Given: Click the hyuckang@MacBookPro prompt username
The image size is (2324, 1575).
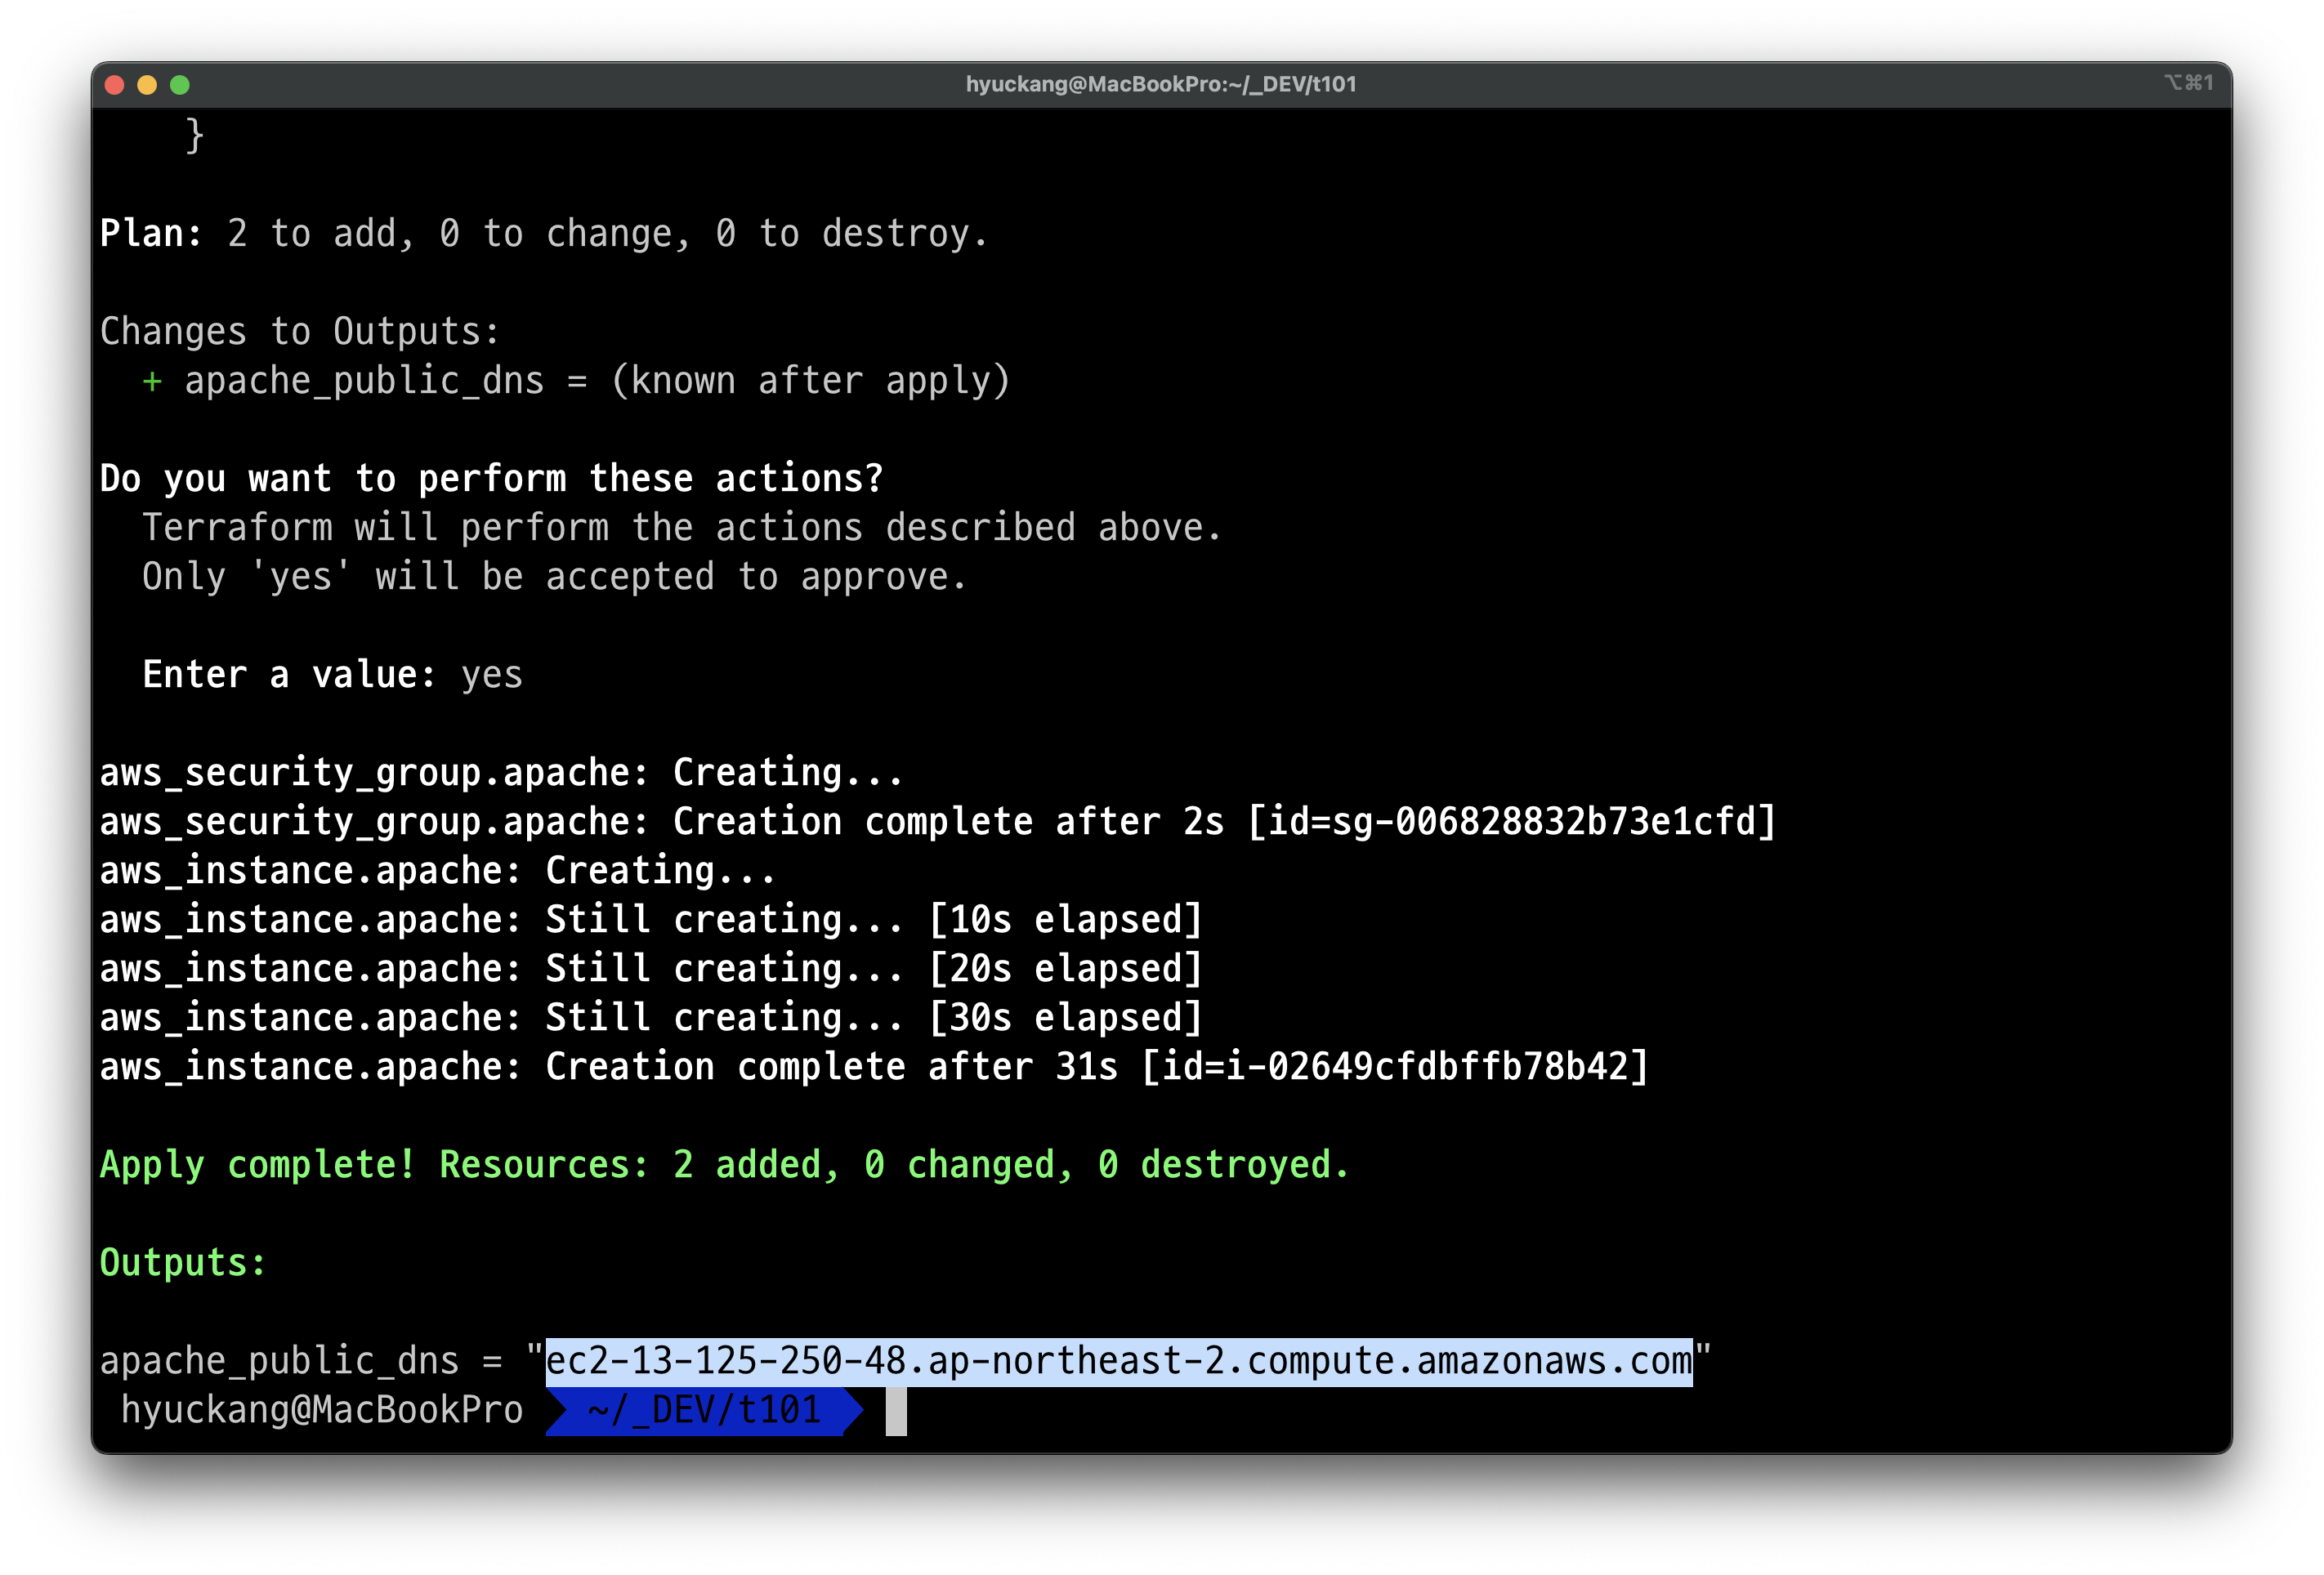Looking at the screenshot, I should pos(322,1410).
